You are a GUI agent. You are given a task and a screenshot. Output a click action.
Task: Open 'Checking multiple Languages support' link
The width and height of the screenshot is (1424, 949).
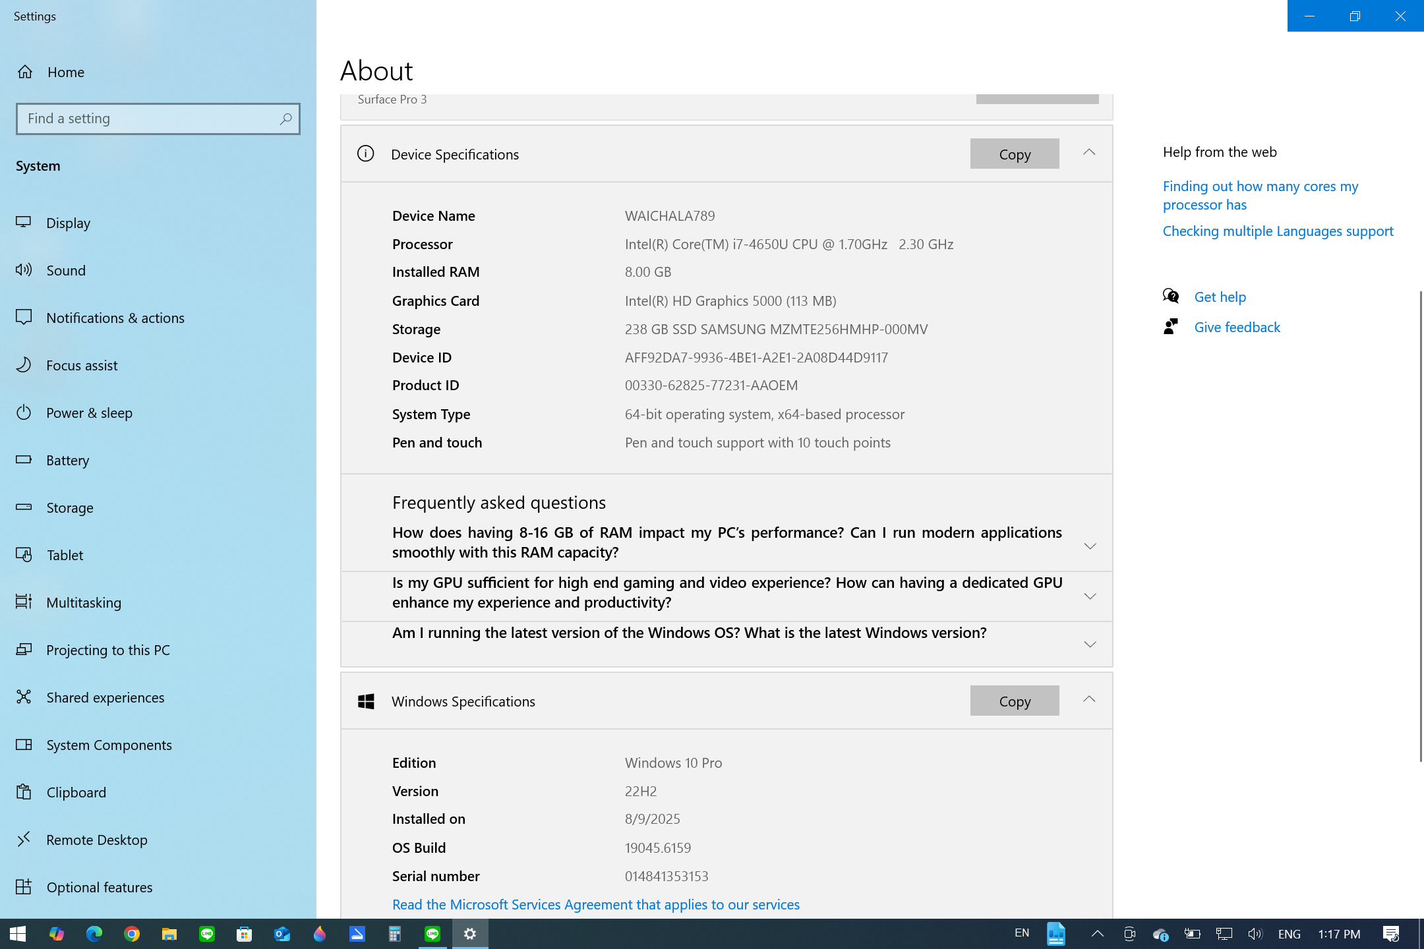click(1278, 231)
